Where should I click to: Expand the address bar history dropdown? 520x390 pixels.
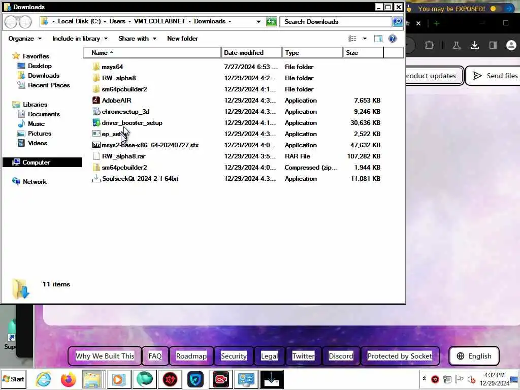(258, 21)
